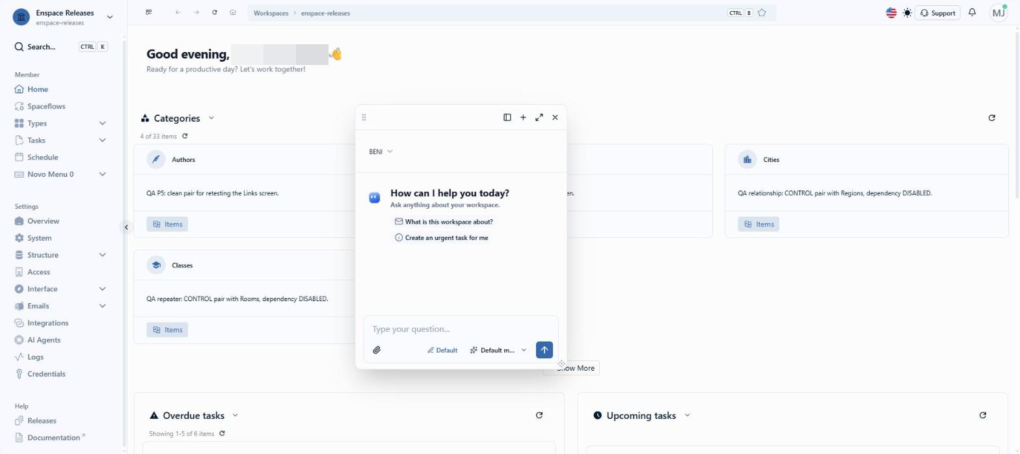This screenshot has width=1020, height=454.
Task: Click the Cities building icon
Action: [747, 159]
